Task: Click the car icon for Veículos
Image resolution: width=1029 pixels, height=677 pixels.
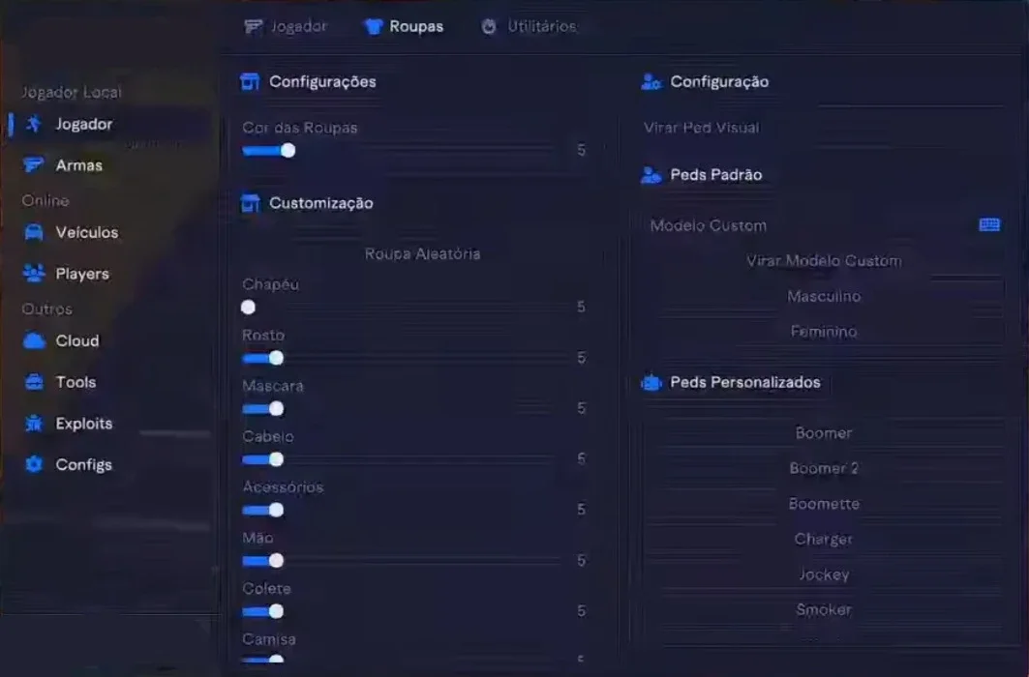Action: 34,232
